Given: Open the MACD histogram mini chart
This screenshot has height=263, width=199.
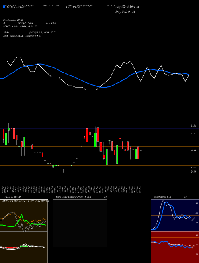Looking at the screenshot, I should (x=24, y=247).
